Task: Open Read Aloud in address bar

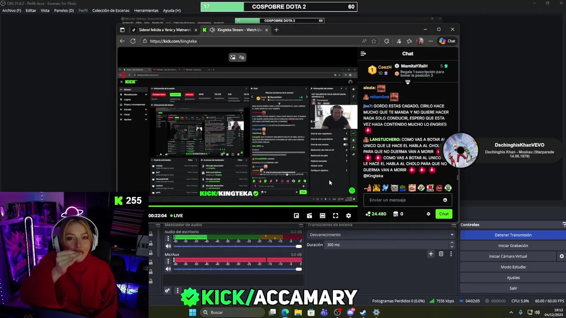Action: (x=364, y=41)
